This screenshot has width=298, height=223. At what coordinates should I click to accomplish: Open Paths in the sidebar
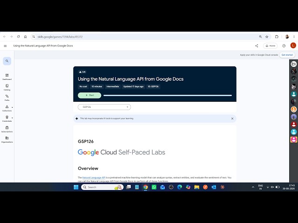click(7, 98)
